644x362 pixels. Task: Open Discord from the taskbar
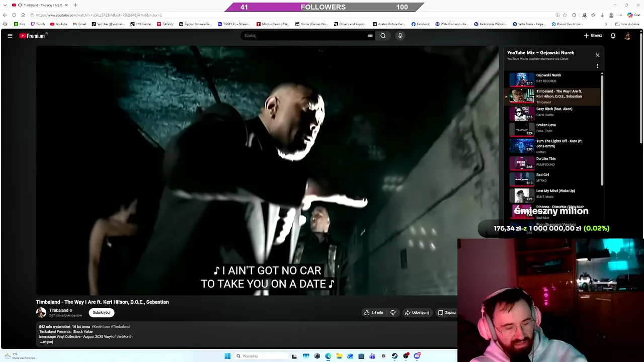tap(417, 356)
